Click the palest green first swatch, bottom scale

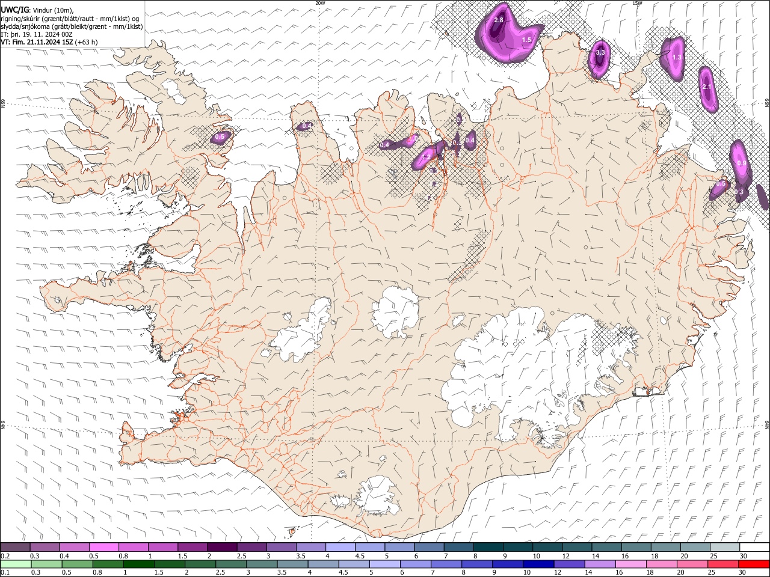pos(15,564)
